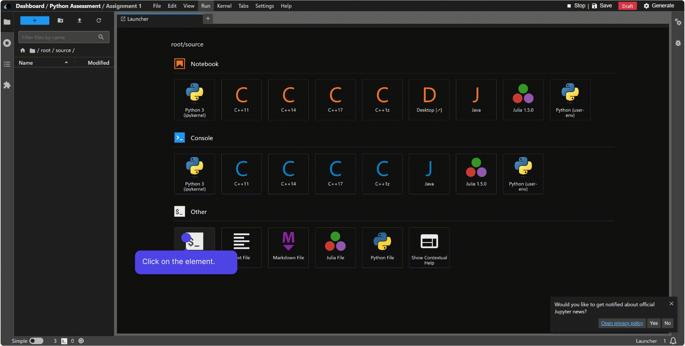Open the notifications bell icon
Screen dimensions: 685x346
[673, 341]
